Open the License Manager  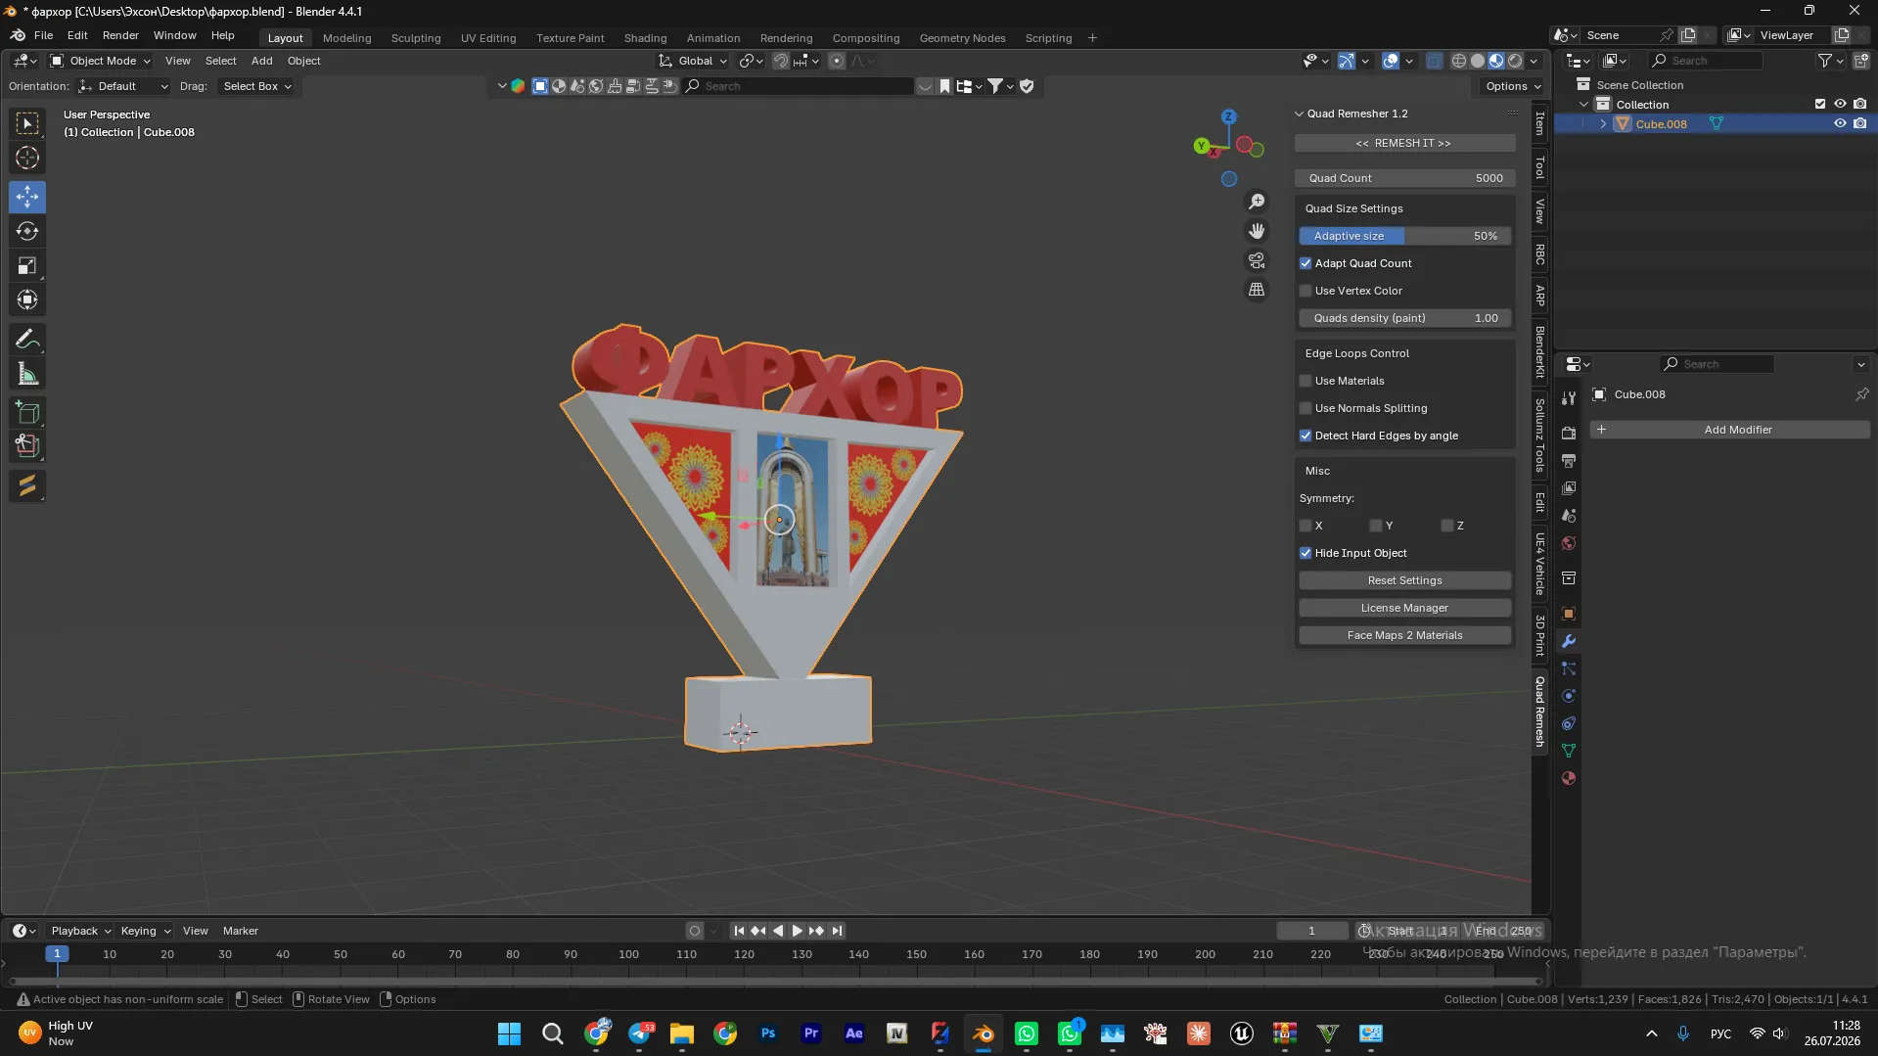(x=1404, y=608)
